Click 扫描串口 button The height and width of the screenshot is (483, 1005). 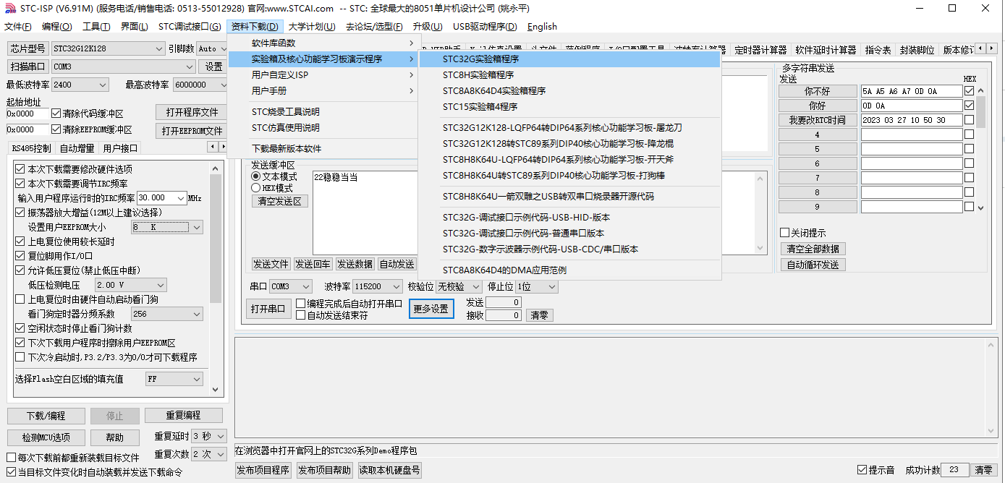[27, 67]
